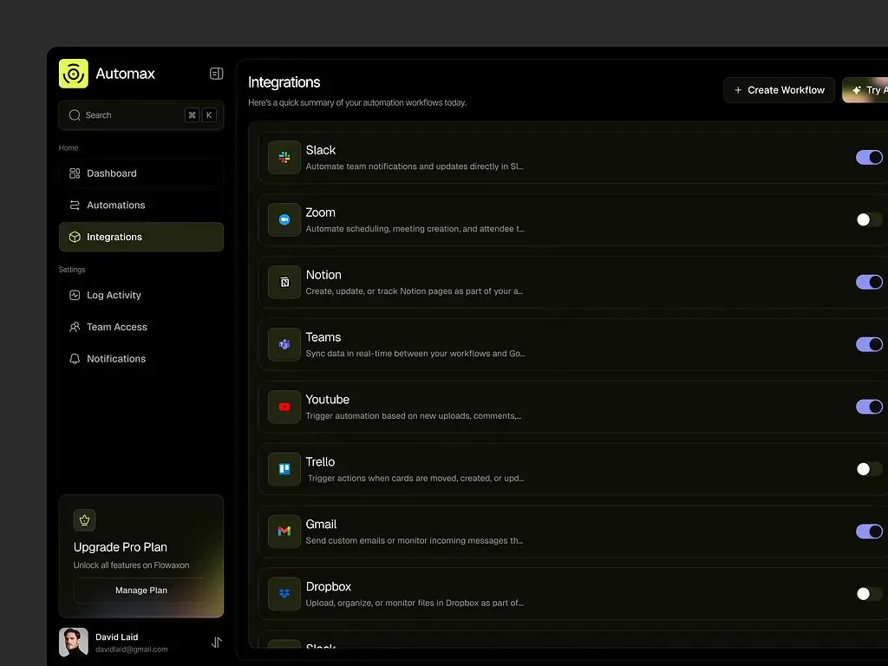Screen dimensions: 888x666
Task: Open Notifications in the sidebar
Action: pos(141,358)
